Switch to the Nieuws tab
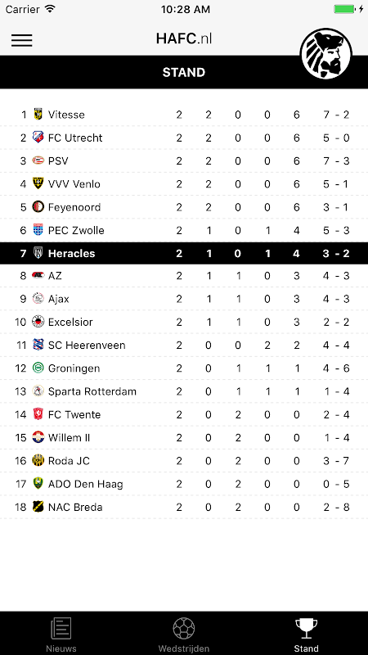 pyautogui.click(x=61, y=635)
